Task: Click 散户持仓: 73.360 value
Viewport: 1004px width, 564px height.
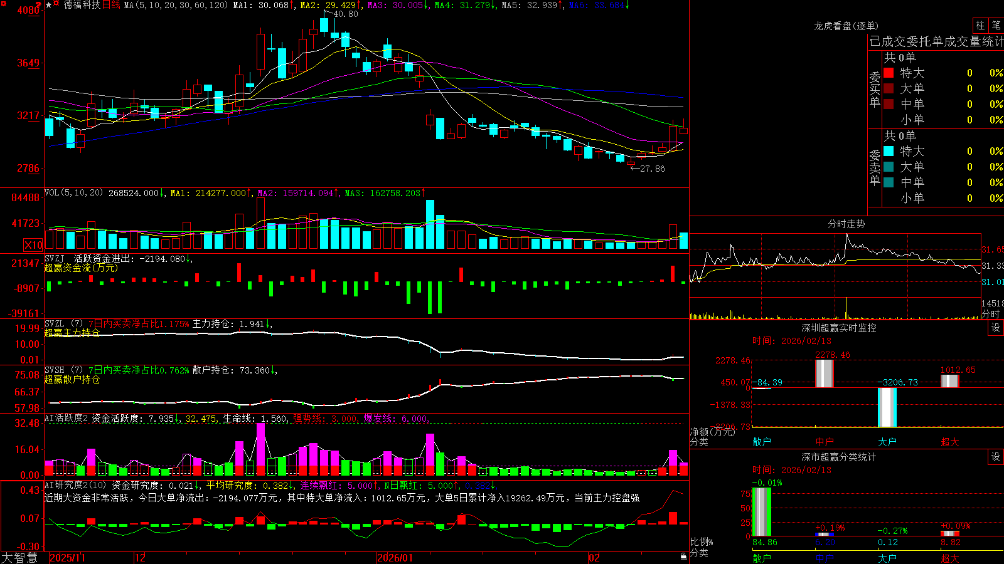Action: [235, 370]
